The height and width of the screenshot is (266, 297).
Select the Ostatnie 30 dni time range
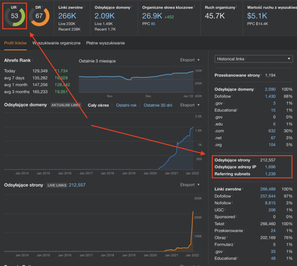pyautogui.click(x=158, y=105)
